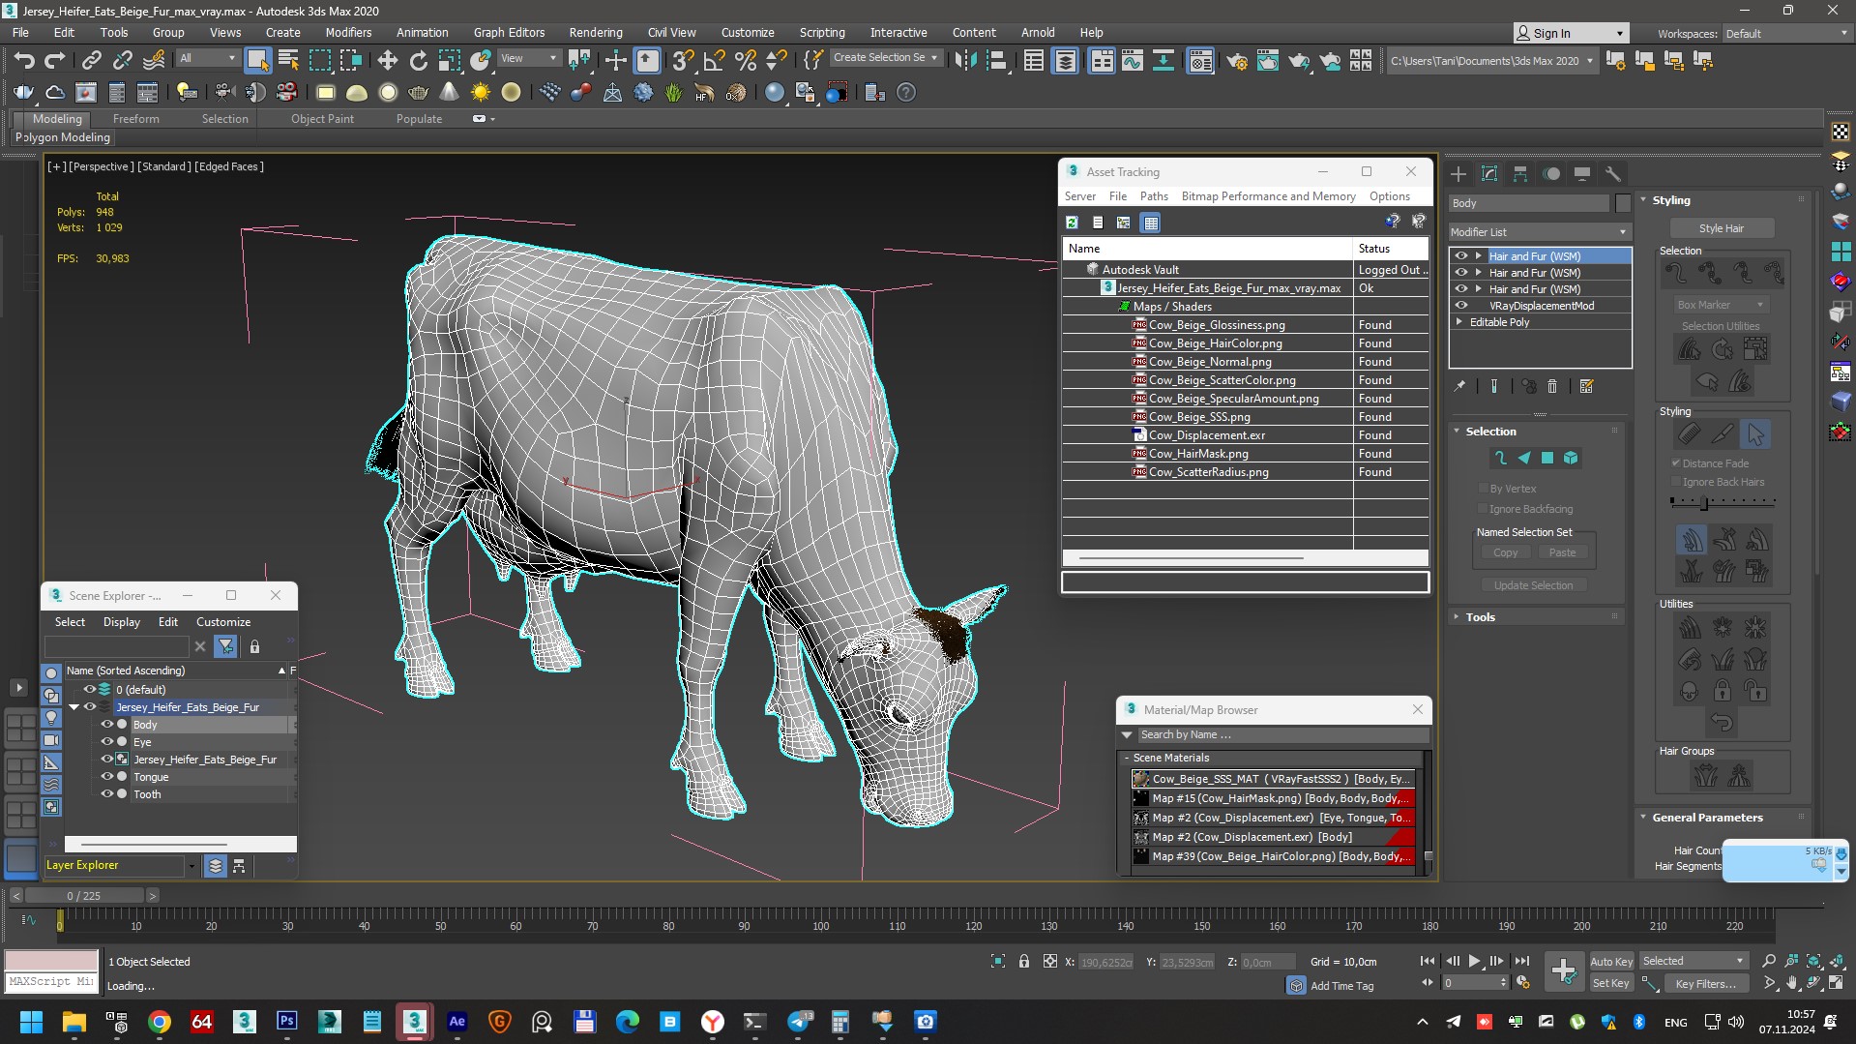Toggle eye of VRayDisplacementMod modifier
The height and width of the screenshot is (1044, 1856).
tap(1461, 306)
